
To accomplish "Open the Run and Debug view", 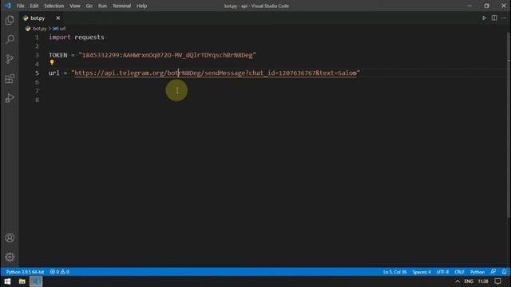I will (x=10, y=98).
